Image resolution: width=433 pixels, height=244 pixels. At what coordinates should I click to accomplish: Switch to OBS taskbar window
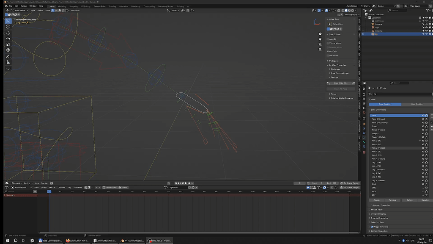(159, 241)
